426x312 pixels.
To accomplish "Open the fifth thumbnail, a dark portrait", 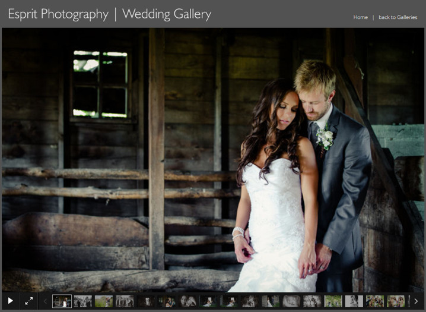I will click(145, 301).
